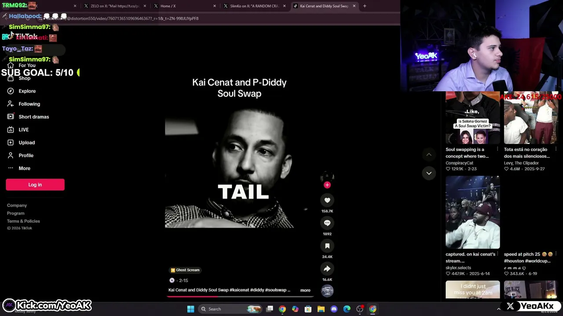Open creator avatar above follow button
The height and width of the screenshot is (316, 563).
click(327, 176)
